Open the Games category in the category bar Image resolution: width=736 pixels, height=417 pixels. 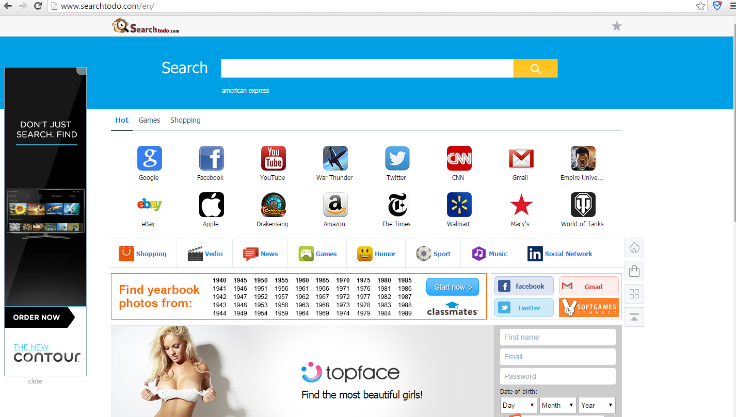(x=318, y=254)
